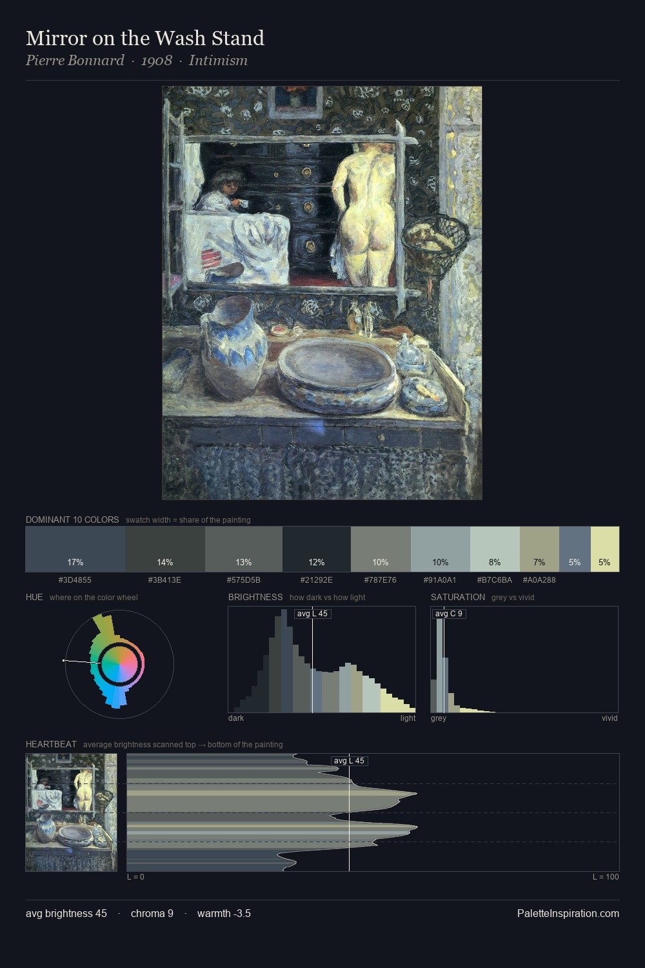Click the 'light' axis label under Brightness
The width and height of the screenshot is (645, 968).
[408, 718]
